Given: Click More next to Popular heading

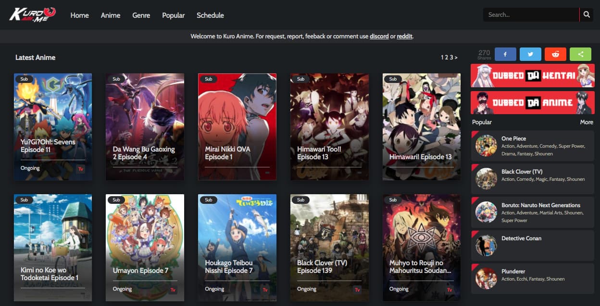Looking at the screenshot, I should pos(587,122).
